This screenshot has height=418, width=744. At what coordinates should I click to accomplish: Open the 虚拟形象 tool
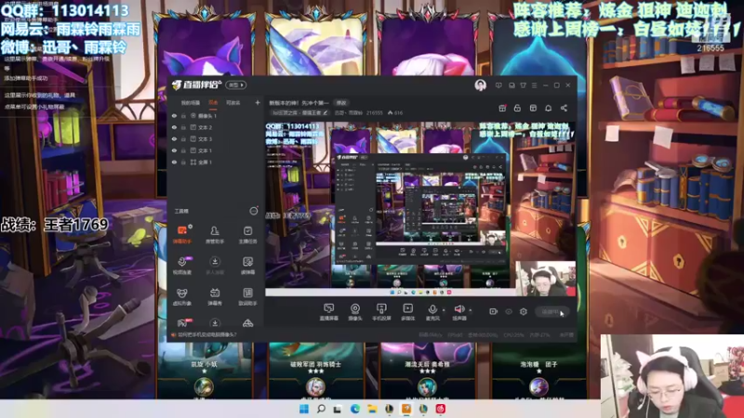pyautogui.click(x=181, y=296)
